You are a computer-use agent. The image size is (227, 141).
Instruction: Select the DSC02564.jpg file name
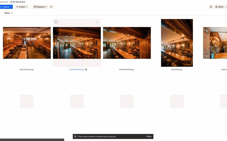point(177,69)
